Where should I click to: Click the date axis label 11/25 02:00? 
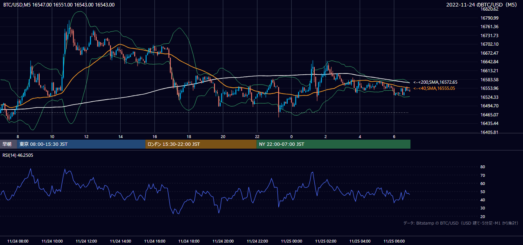click(x=326, y=241)
